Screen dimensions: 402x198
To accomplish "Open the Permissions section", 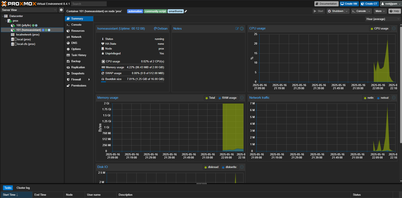I will tap(79, 86).
